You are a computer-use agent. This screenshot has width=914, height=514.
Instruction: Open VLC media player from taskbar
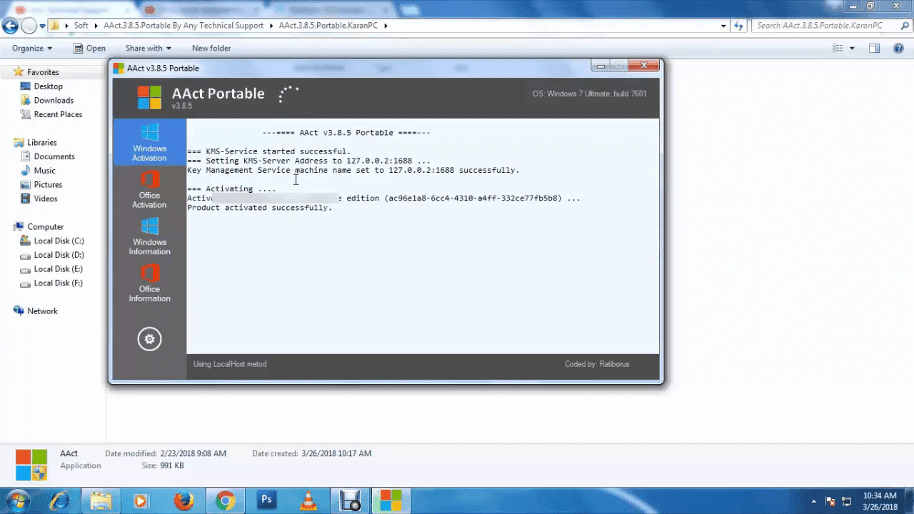308,501
